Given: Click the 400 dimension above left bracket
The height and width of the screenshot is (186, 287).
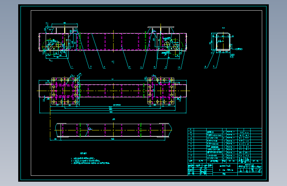Looking at the screenshot, I should point(65,23).
